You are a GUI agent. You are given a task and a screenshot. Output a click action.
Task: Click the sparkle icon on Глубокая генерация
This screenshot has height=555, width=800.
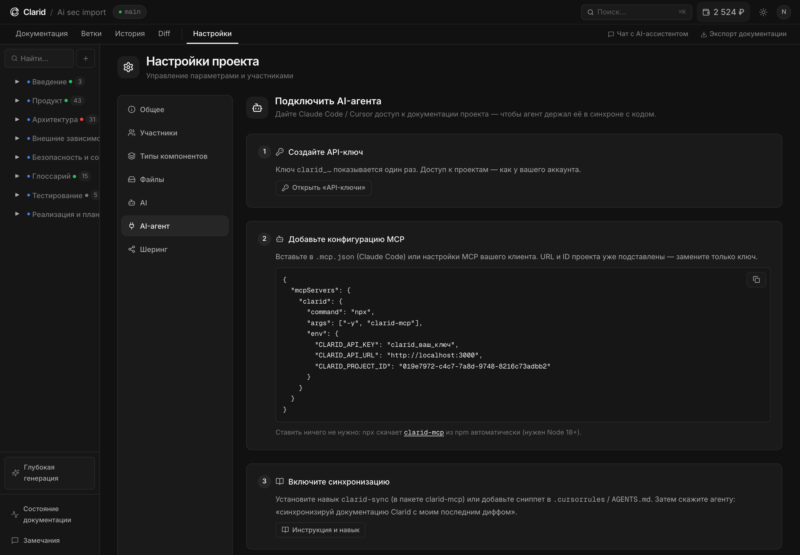click(x=15, y=473)
